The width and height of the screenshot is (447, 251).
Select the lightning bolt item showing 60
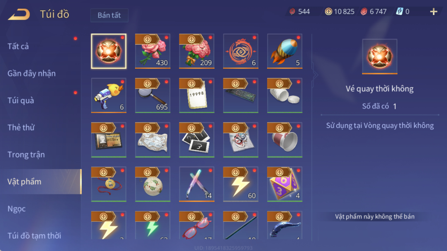(x=241, y=184)
